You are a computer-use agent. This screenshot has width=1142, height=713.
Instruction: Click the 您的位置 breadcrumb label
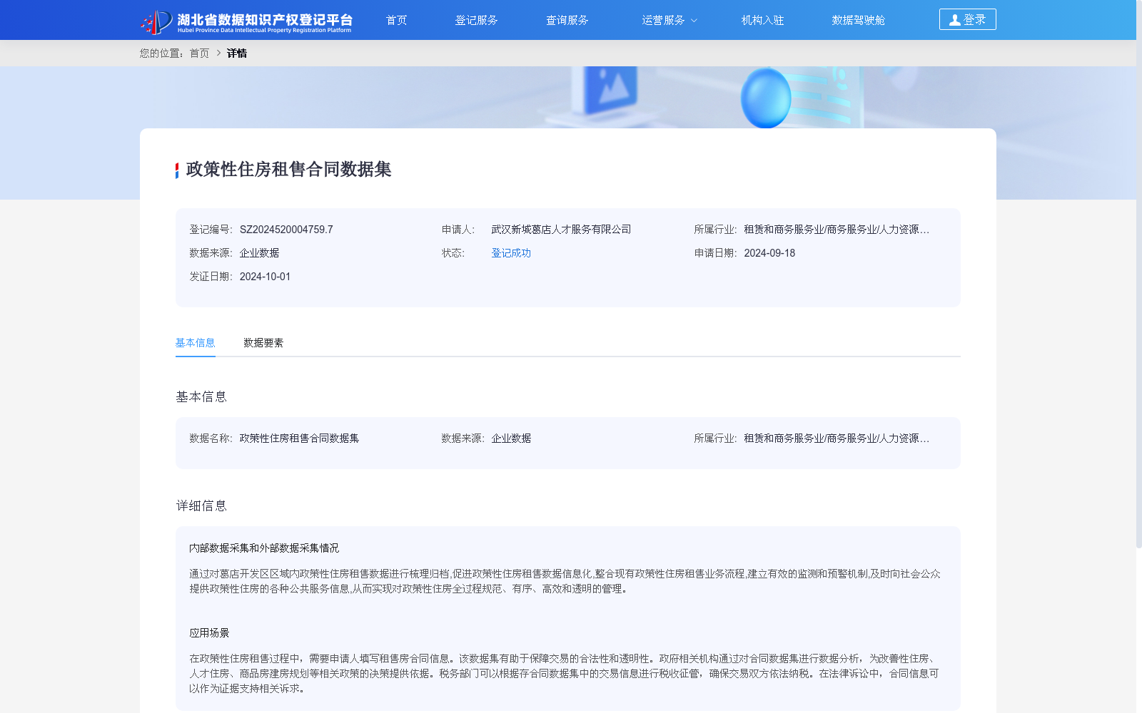[161, 53]
